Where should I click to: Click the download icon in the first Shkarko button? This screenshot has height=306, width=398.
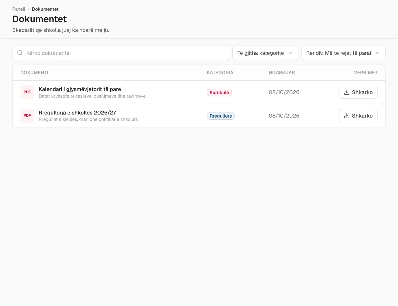[x=346, y=92]
